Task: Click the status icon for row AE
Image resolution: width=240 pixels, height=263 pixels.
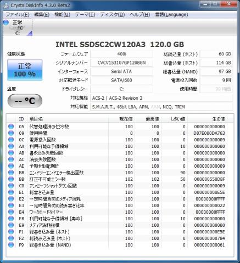Action: coord(11,166)
